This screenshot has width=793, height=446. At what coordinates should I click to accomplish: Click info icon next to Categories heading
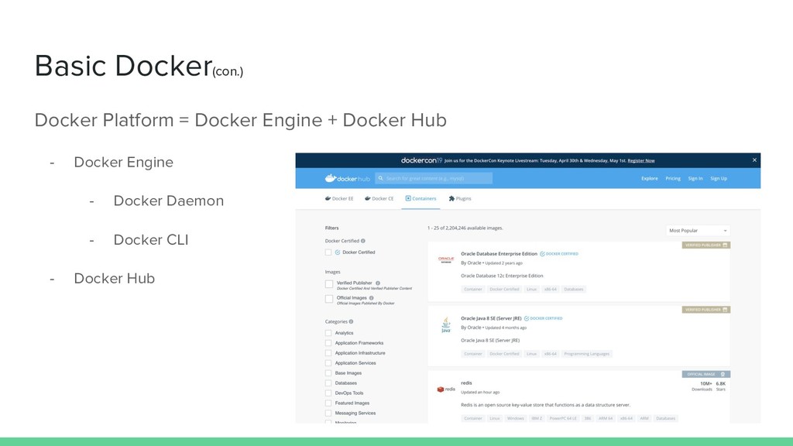coord(351,321)
